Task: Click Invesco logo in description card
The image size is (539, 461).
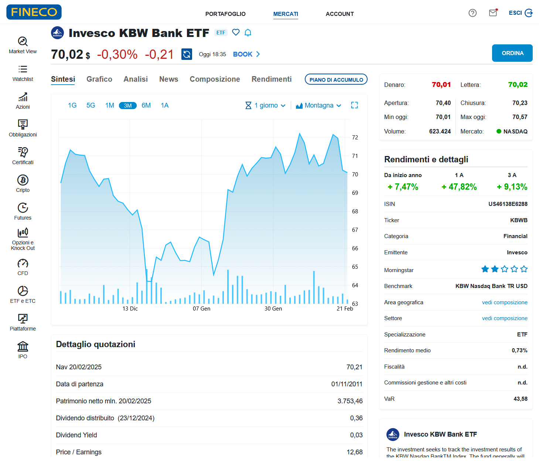Action: (x=393, y=434)
